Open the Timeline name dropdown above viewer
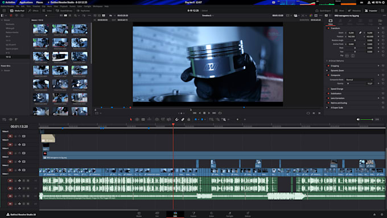Image resolution: width=387 pixels, height=218 pixels. point(208,15)
